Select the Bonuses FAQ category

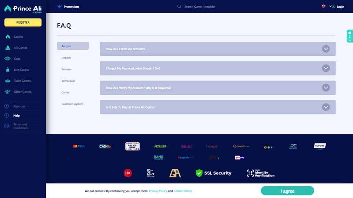pyautogui.click(x=67, y=70)
